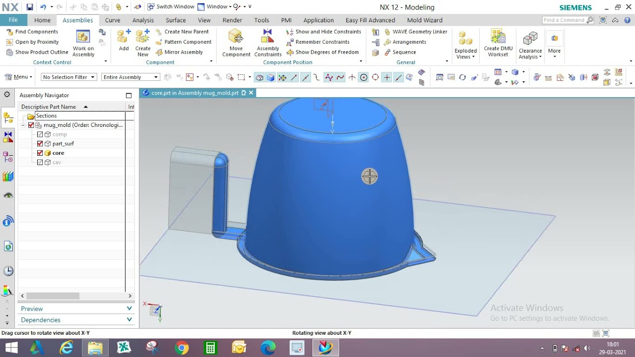Screen dimensions: 635x357
Task: Open the Web Browser sidebar icon
Action: 8,246
